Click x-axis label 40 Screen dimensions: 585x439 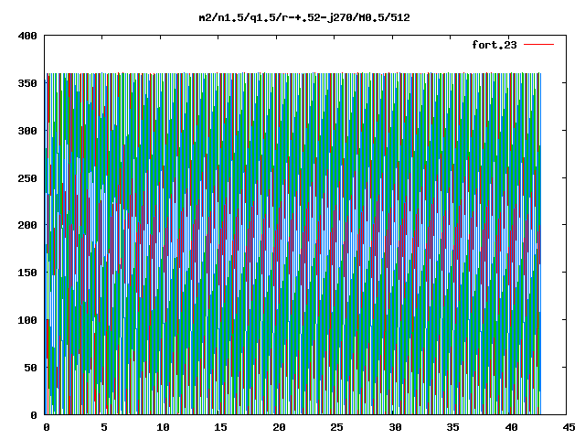[x=511, y=427]
